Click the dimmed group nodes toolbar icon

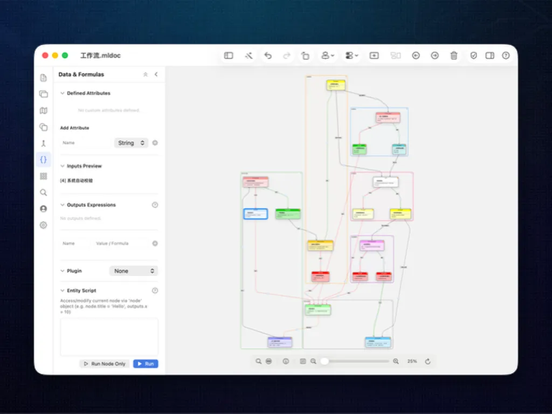tap(396, 56)
